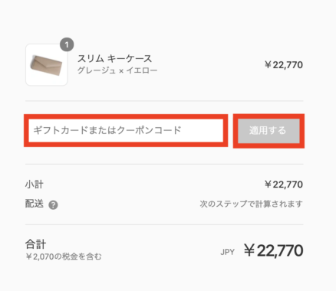Click the 次のステップで計算されます text
Image resolution: width=336 pixels, height=291 pixels.
[251, 204]
